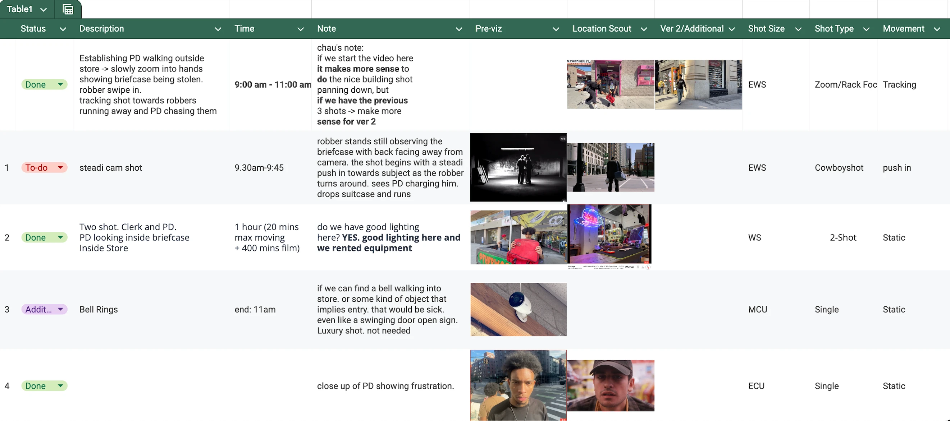Open the Time column filter chevron

click(x=301, y=29)
